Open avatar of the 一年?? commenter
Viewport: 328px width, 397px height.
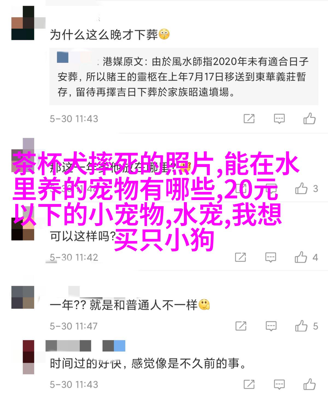click(x=23, y=297)
